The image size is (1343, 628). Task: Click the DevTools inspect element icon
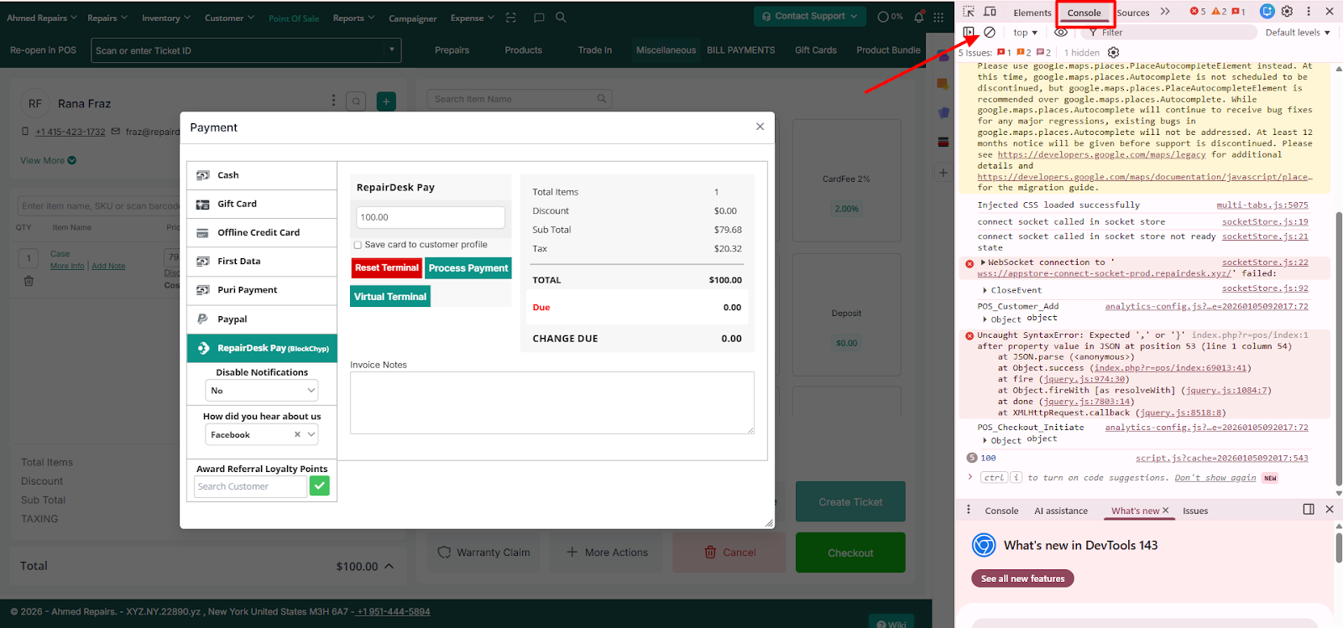969,12
